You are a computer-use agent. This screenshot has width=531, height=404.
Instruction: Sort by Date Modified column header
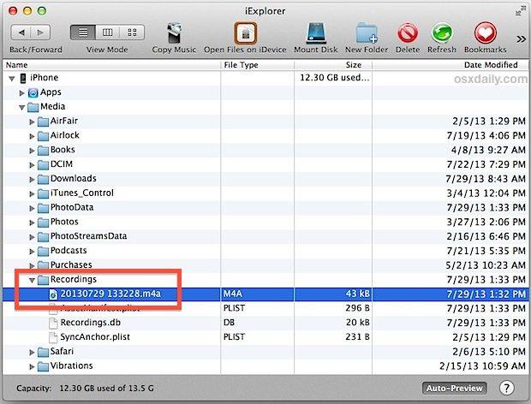(x=490, y=64)
